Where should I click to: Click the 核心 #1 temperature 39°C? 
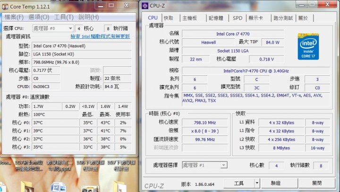(x=55, y=131)
